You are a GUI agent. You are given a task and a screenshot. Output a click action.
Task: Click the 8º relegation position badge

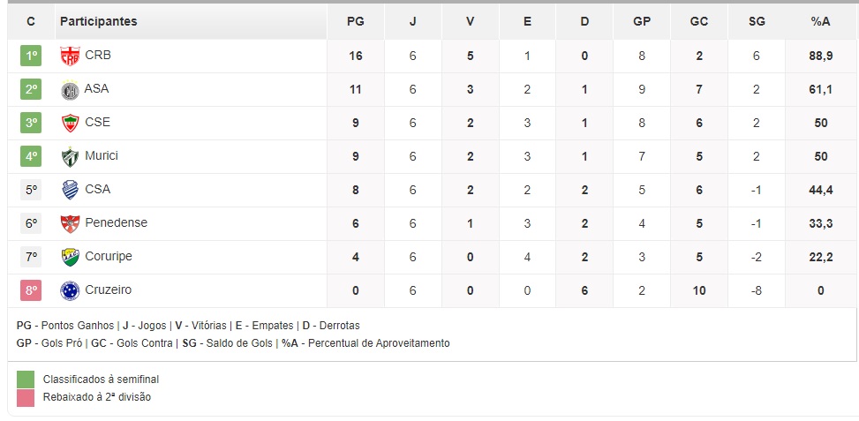click(x=32, y=290)
